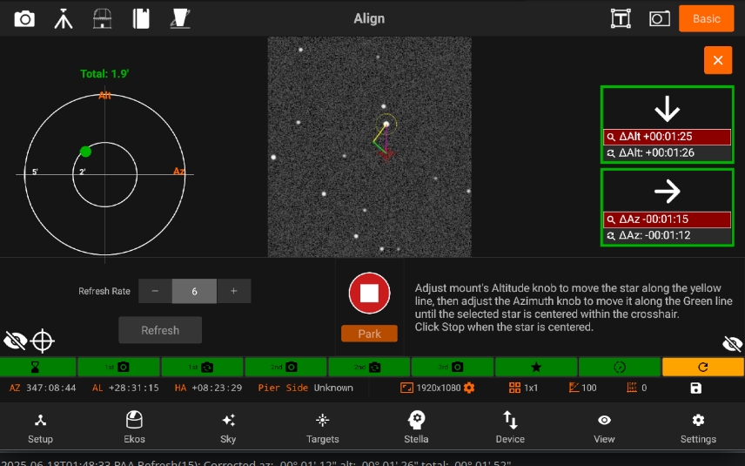Increase refresh rate with plus button
745x466 pixels.
coord(234,291)
